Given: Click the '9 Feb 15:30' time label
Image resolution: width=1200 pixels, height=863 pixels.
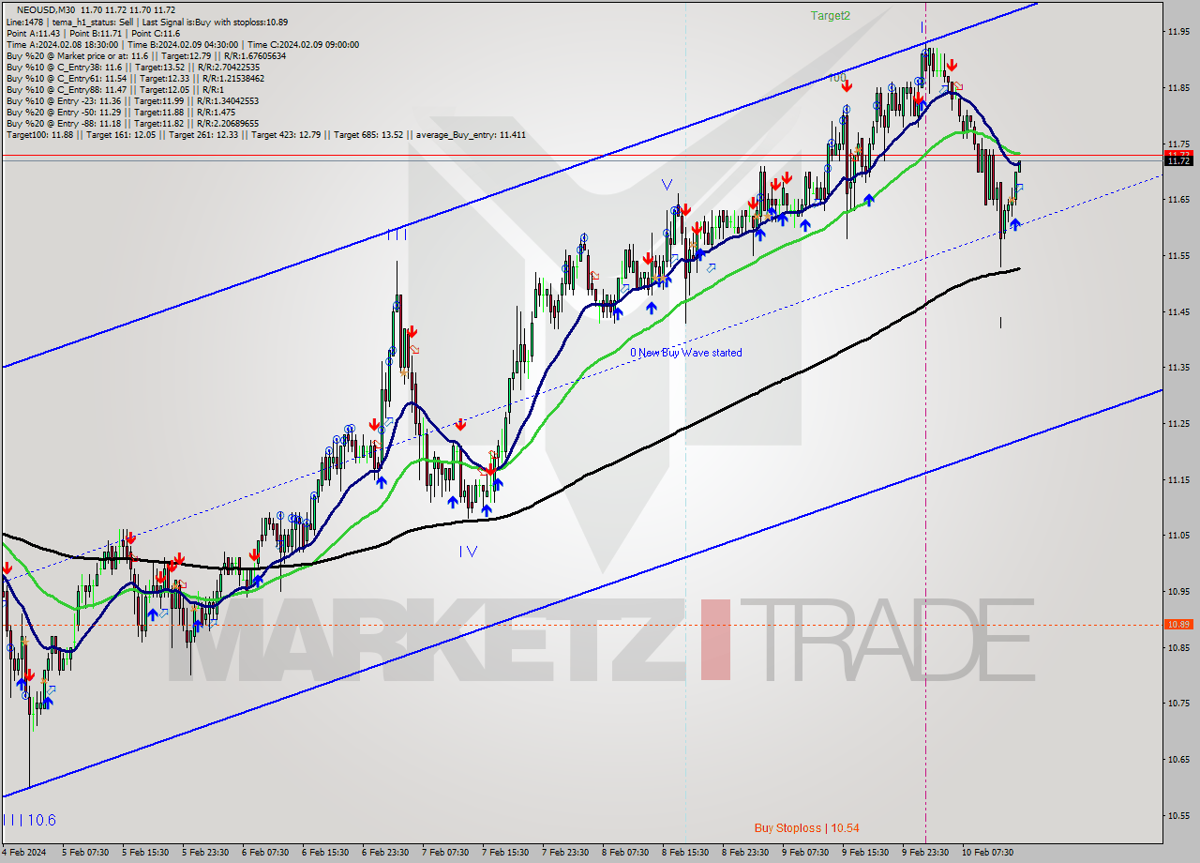Looking at the screenshot, I should click(x=865, y=853).
